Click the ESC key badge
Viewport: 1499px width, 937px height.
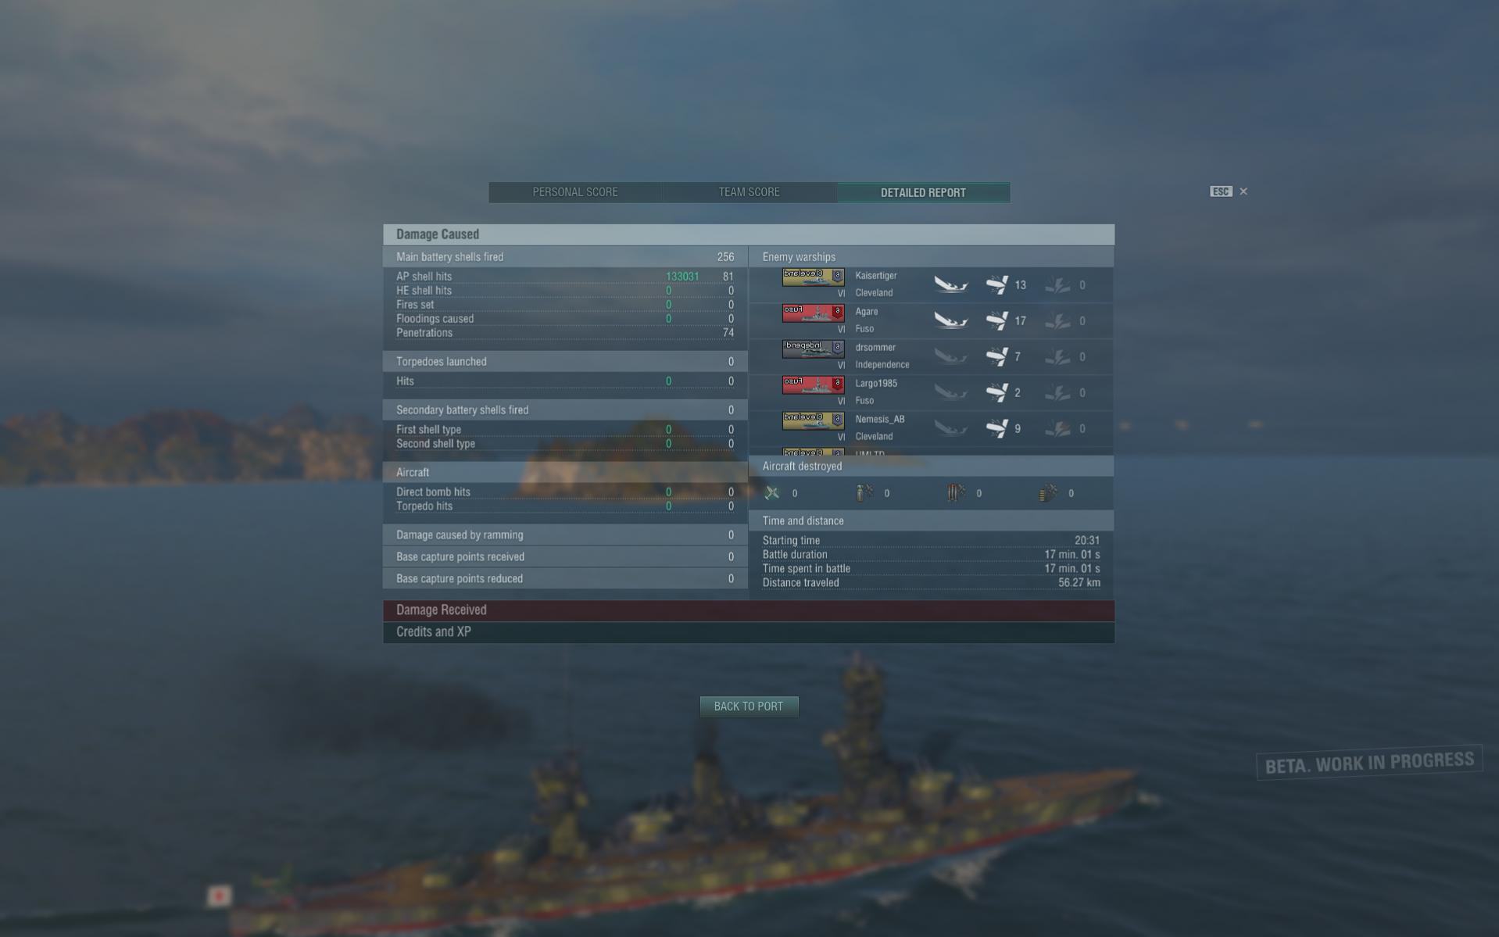point(1221,191)
